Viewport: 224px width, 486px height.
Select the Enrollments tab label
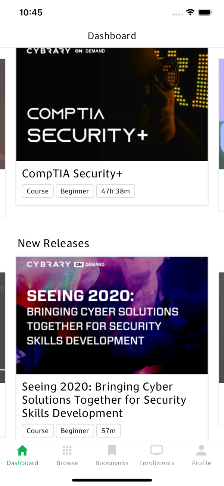(x=156, y=463)
